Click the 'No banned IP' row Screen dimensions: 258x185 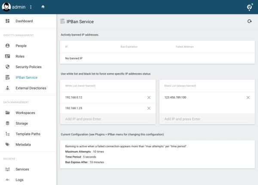(x=157, y=58)
